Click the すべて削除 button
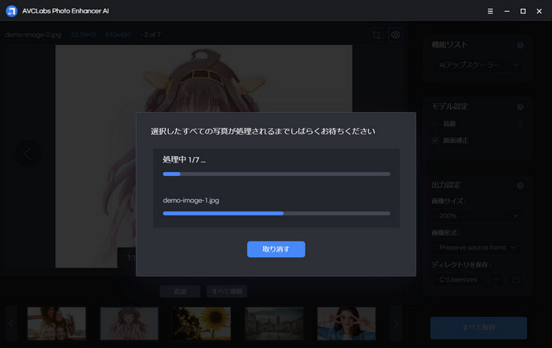552x348 pixels. pos(227,291)
